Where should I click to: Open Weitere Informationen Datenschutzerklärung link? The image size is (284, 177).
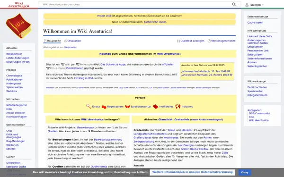click(x=192, y=172)
